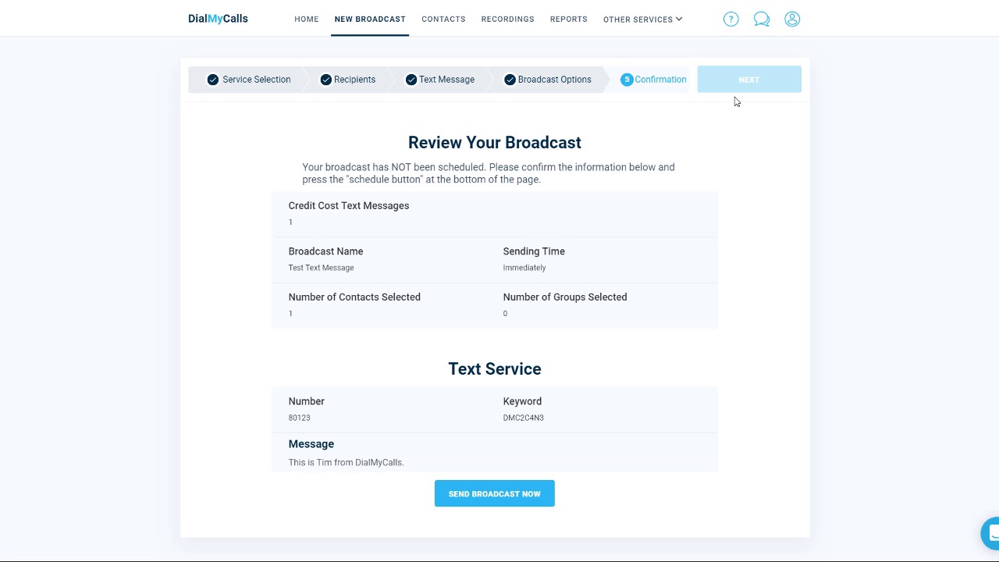Open the user account profile icon

(792, 20)
